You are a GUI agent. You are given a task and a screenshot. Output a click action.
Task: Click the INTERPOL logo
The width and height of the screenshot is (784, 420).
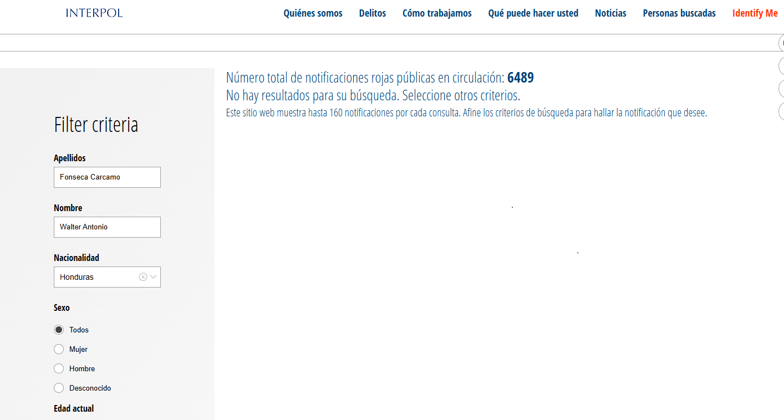94,13
